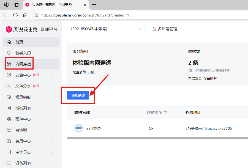Open 多账号管理
The width and height of the screenshot is (248, 168).
pyautogui.click(x=168, y=29)
